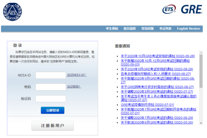Open notice 关于调整2020年7月GRE考试的通知
This screenshot has height=138, width=207.
point(157,118)
